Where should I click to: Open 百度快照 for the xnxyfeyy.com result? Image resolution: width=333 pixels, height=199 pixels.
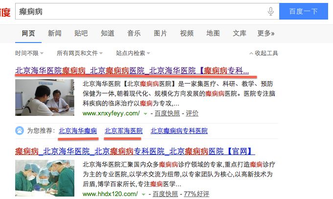click(167, 113)
